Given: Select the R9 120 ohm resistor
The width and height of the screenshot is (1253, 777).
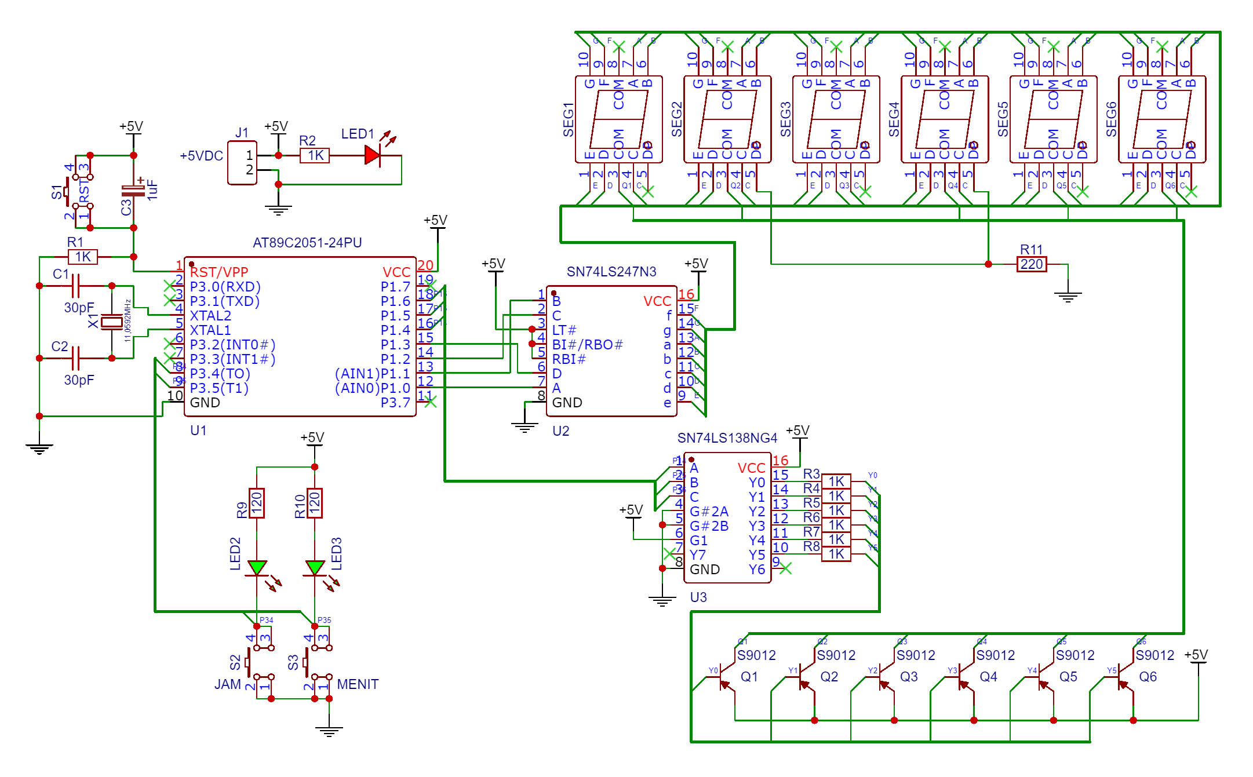Looking at the screenshot, I should 257,503.
